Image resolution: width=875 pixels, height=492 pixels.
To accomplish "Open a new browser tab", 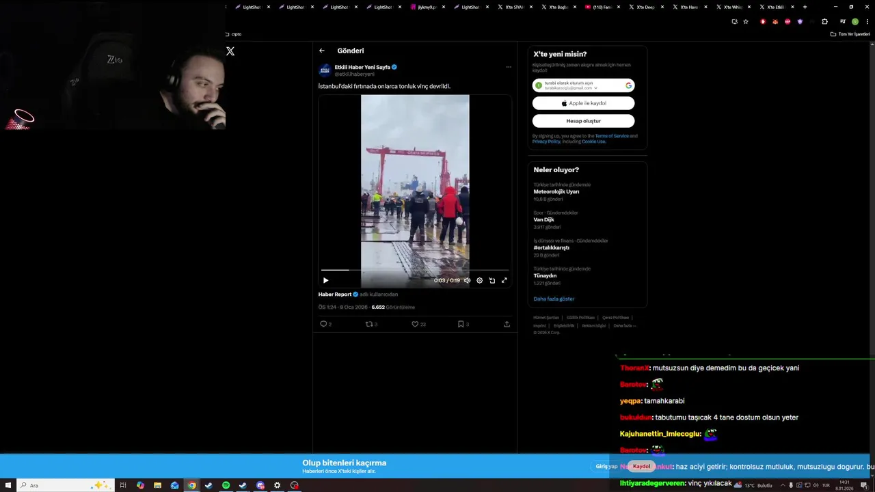I will pyautogui.click(x=805, y=7).
